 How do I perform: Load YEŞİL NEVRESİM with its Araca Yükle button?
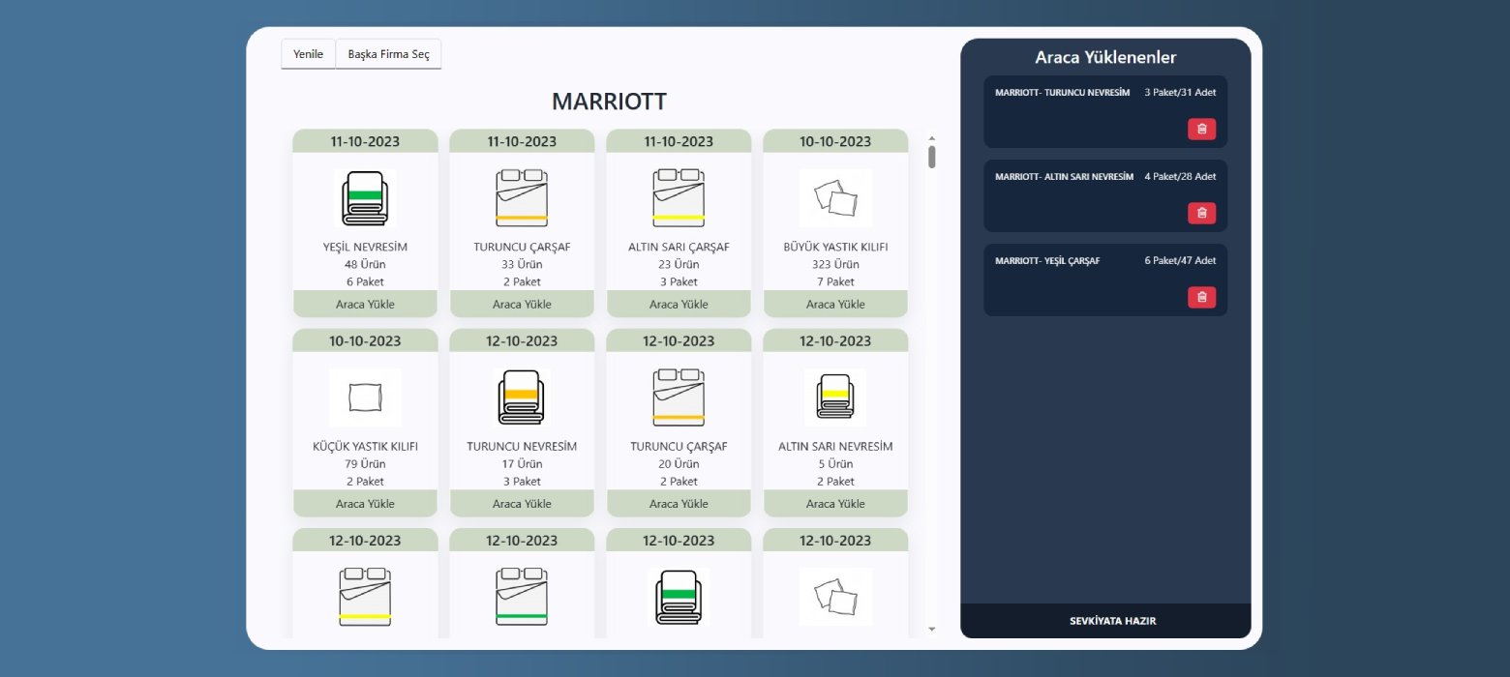pyautogui.click(x=365, y=305)
